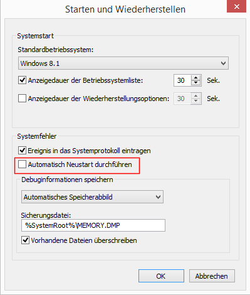
Task: Uncheck Ereignis in das Systemprotokoll eintragen
Action: [x=22, y=151]
